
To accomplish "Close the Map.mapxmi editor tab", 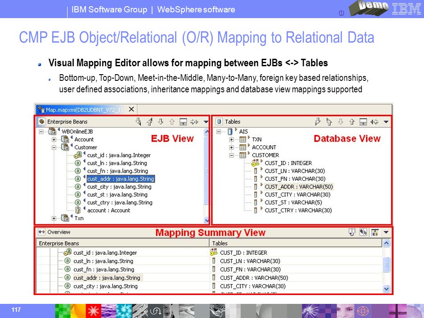I will (132, 109).
